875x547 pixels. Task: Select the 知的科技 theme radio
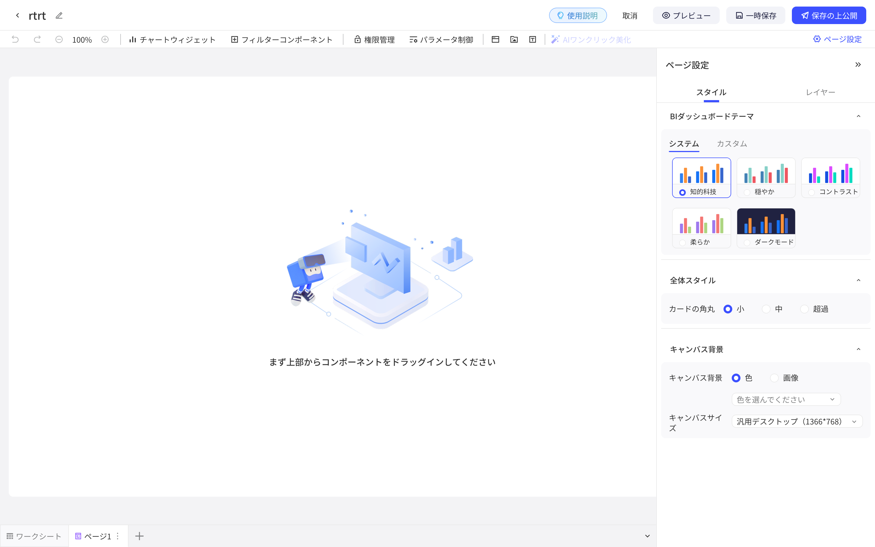click(682, 193)
